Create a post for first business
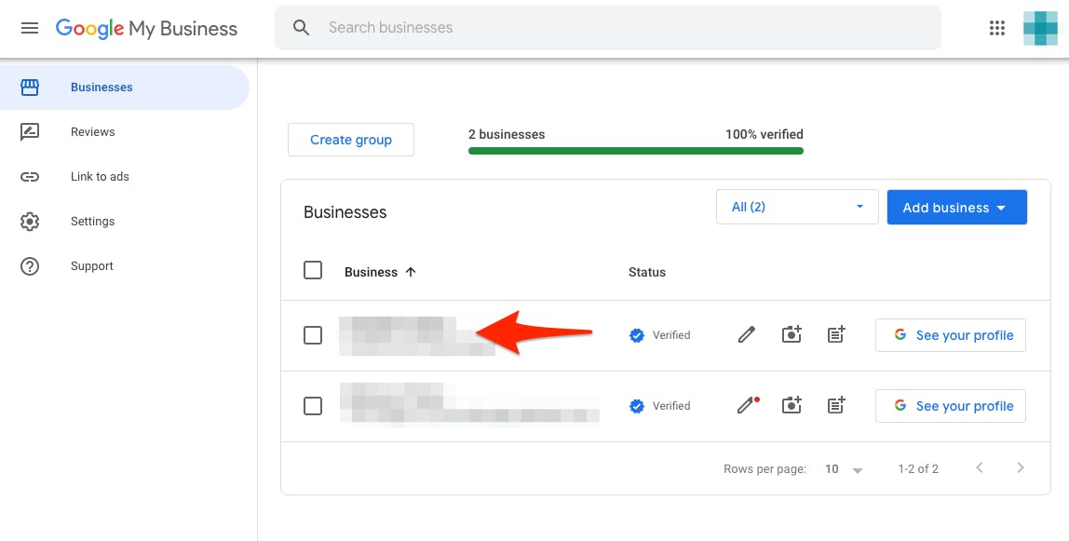 (836, 335)
